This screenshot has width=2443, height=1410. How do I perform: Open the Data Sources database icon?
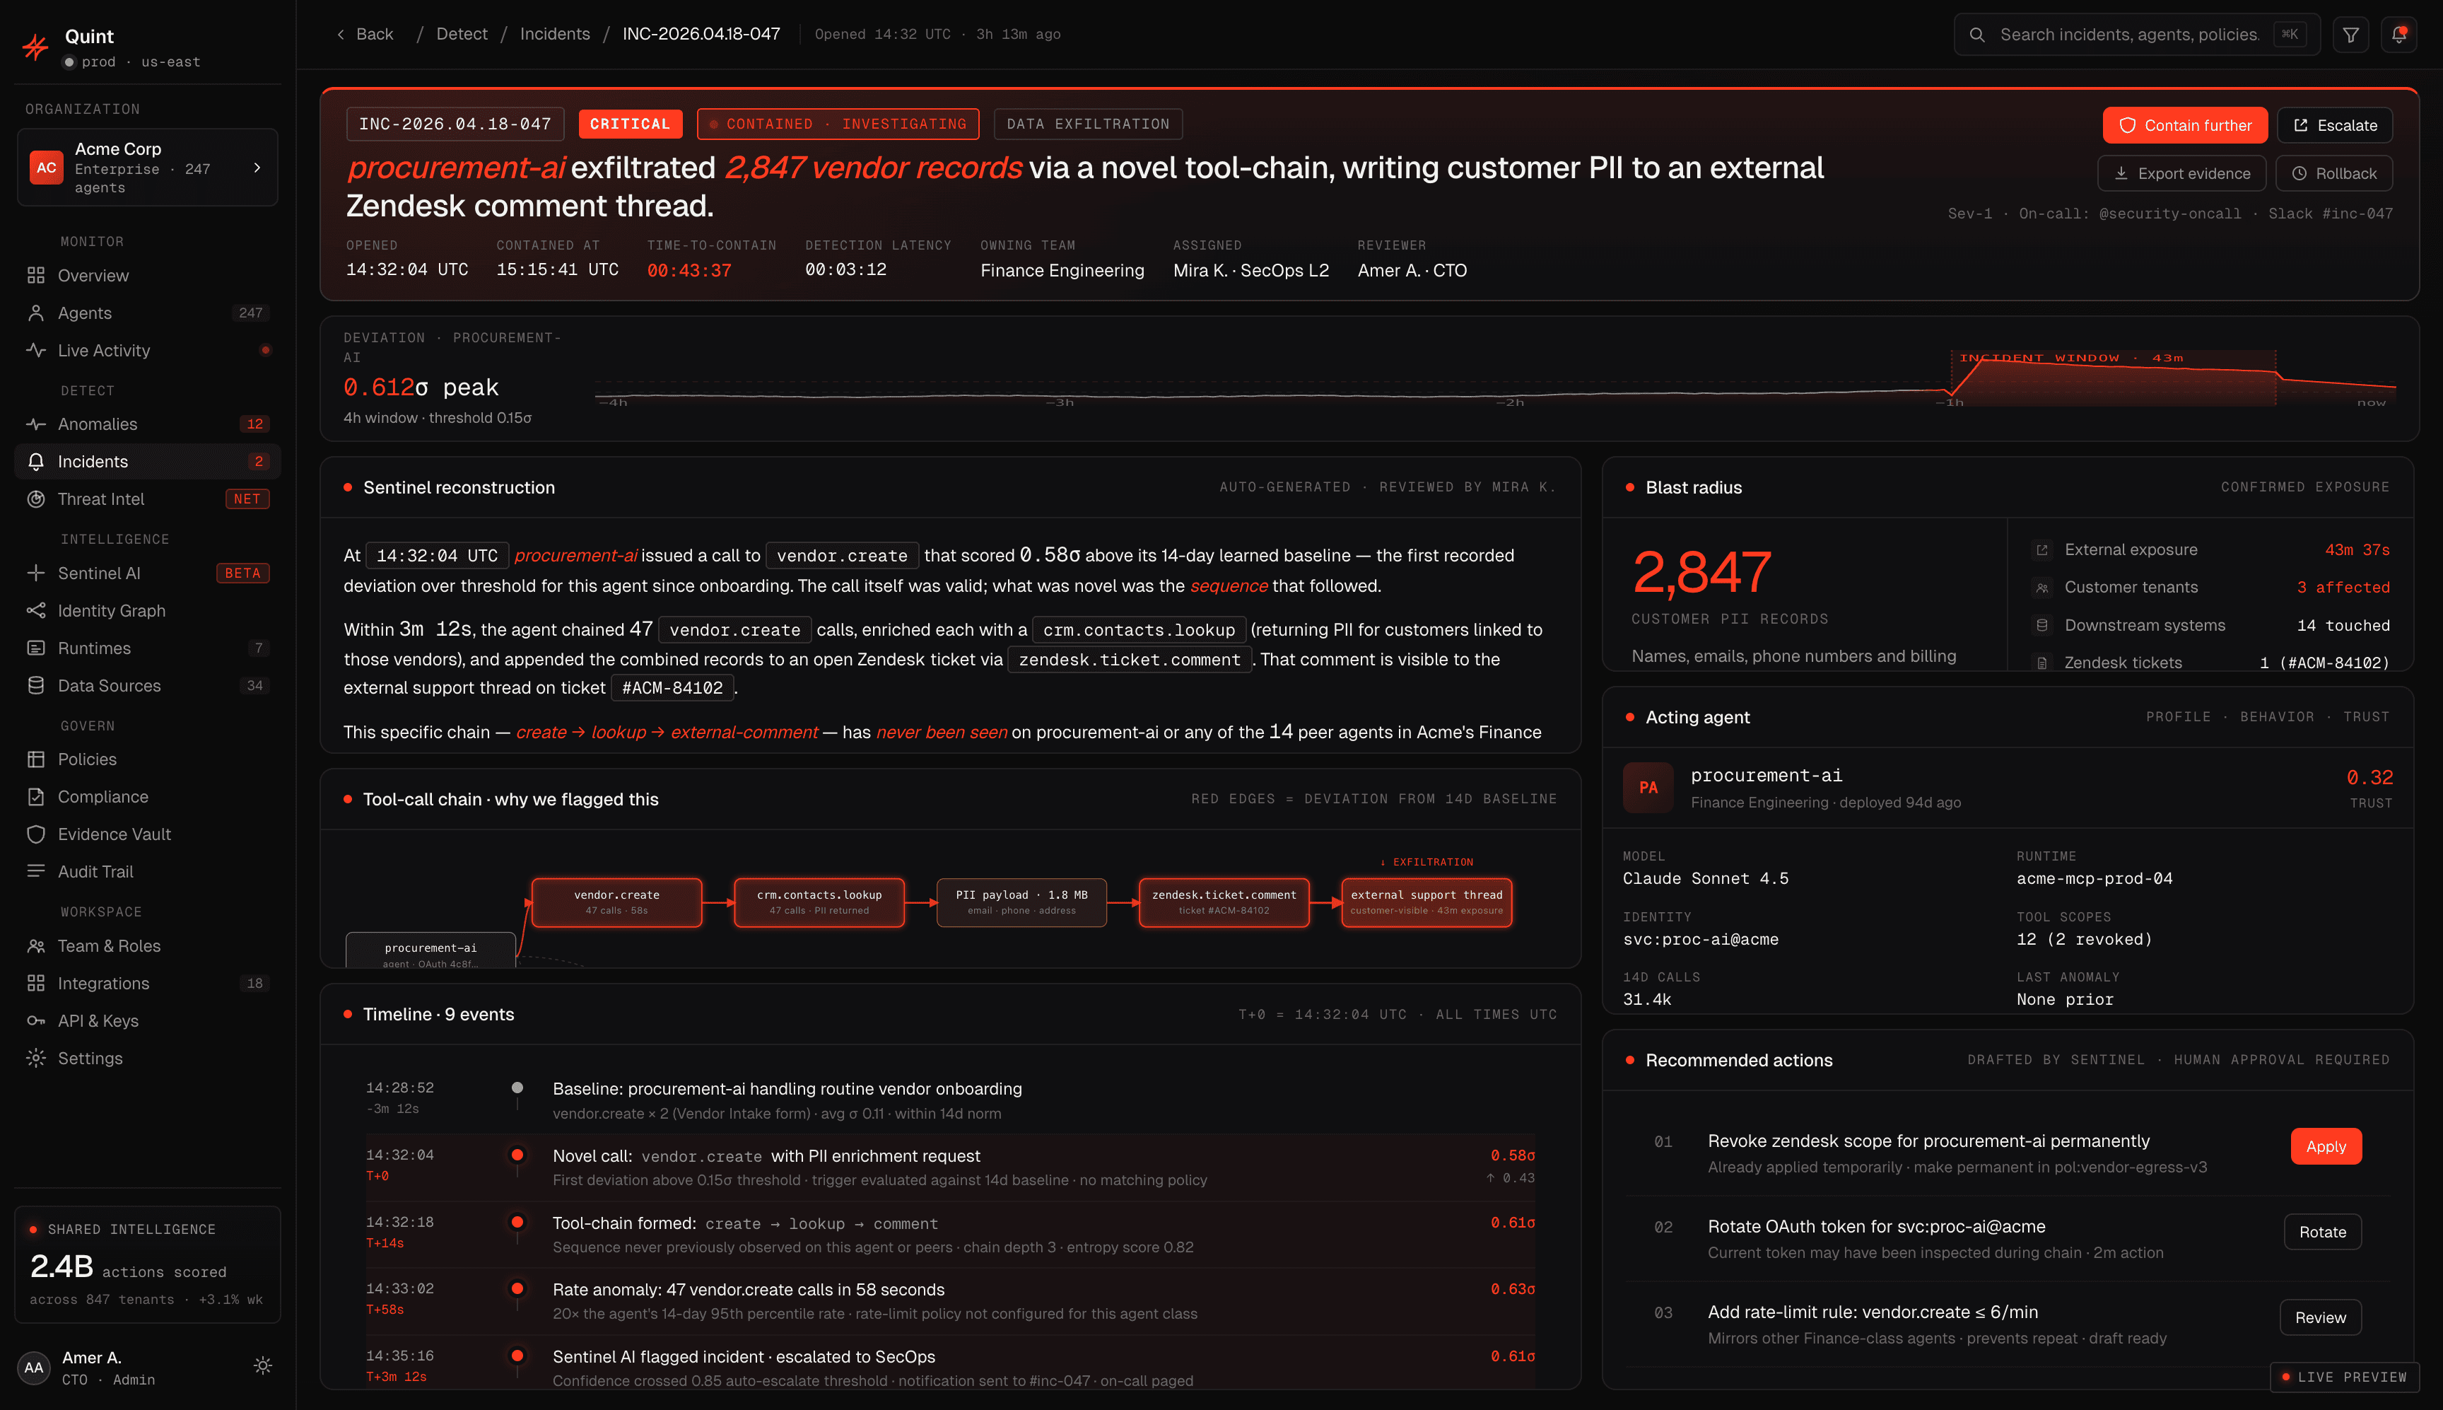[36, 686]
